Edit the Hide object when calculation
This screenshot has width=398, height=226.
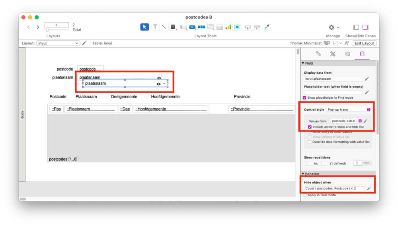click(369, 188)
